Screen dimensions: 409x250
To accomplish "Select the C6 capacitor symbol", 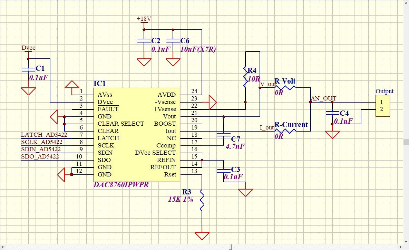I will [x=173, y=40].
